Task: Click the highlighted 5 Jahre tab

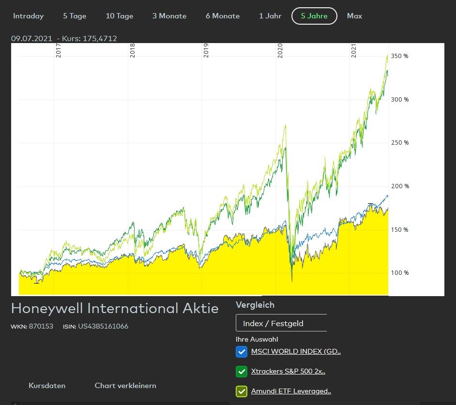Action: (314, 16)
